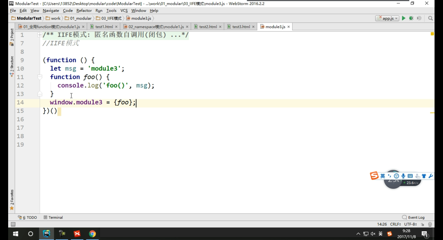Open code inspection settings via hector icon

(430, 224)
